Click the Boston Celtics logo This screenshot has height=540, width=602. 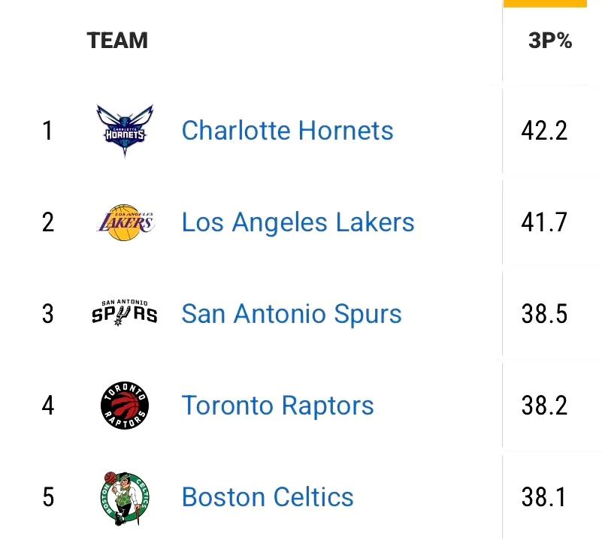[125, 496]
